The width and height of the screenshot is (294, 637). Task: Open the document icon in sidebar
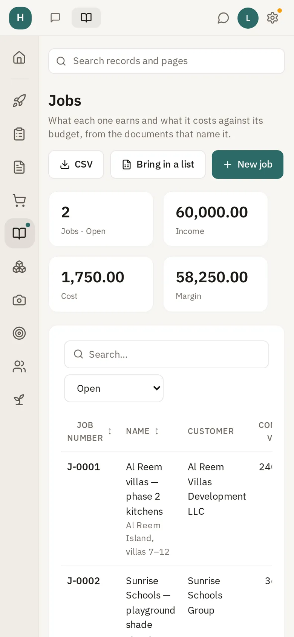tap(19, 167)
